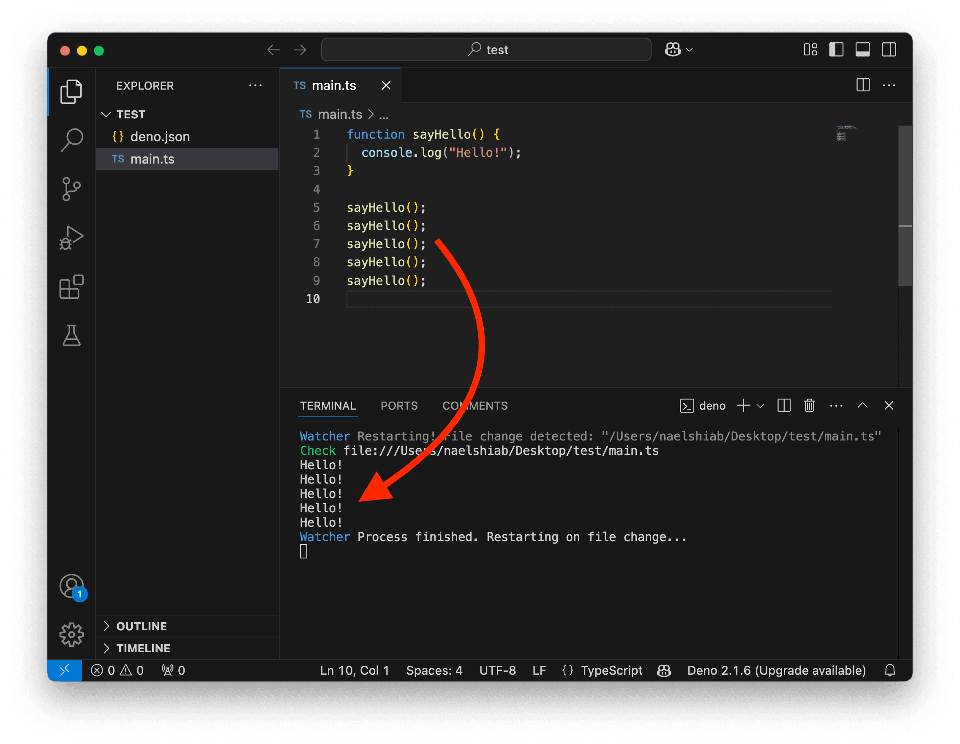Kill terminal with trash icon
Image resolution: width=960 pixels, height=744 pixels.
810,405
